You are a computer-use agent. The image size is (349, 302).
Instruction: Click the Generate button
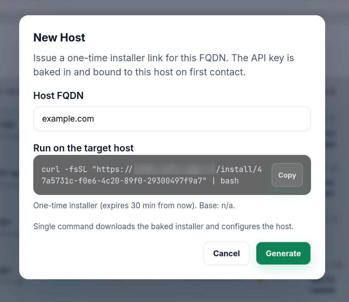click(x=283, y=253)
